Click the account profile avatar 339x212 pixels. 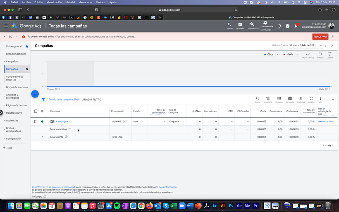pos(332,26)
